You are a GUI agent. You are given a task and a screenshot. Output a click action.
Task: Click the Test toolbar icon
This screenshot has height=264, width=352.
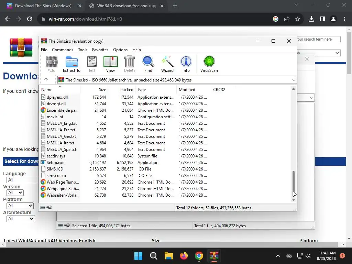[91, 64]
